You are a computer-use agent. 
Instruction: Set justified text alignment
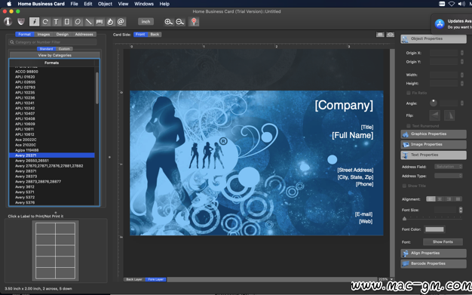(x=458, y=199)
